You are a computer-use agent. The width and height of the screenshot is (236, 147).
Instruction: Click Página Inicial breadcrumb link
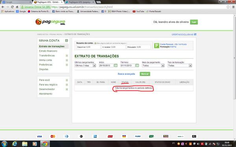56,34
